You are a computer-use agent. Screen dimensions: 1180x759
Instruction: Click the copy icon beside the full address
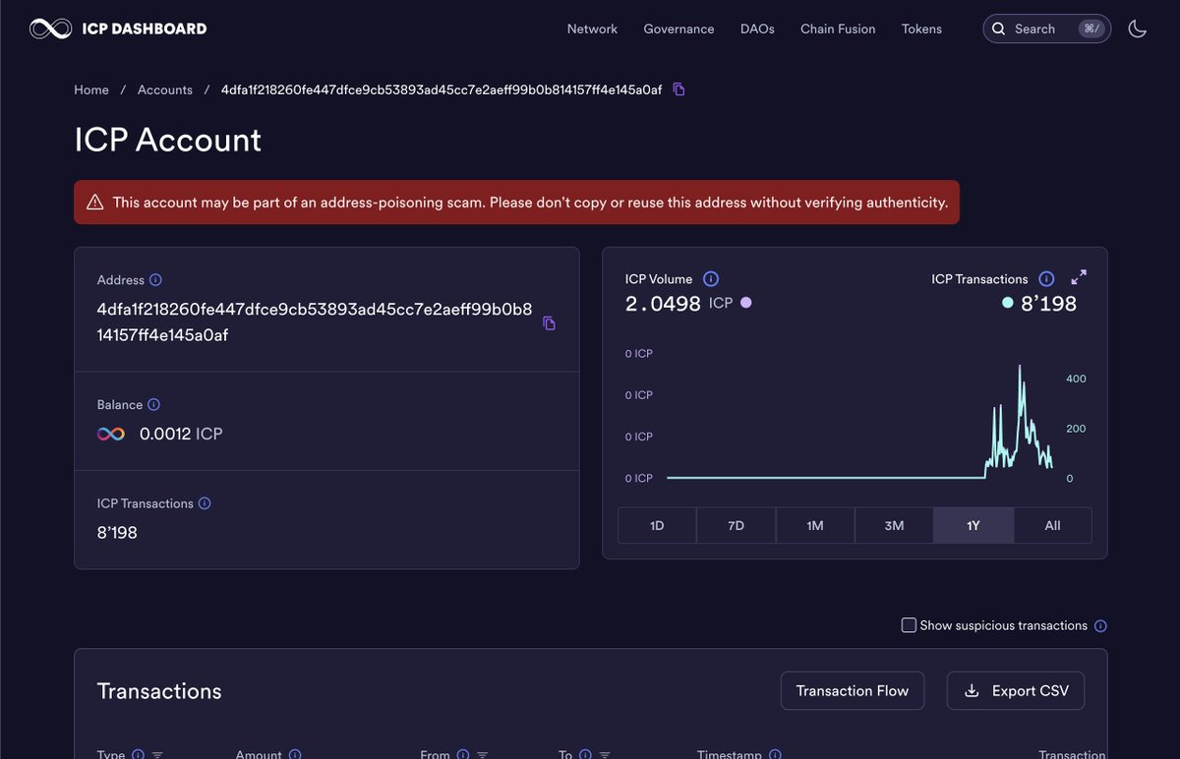(549, 322)
